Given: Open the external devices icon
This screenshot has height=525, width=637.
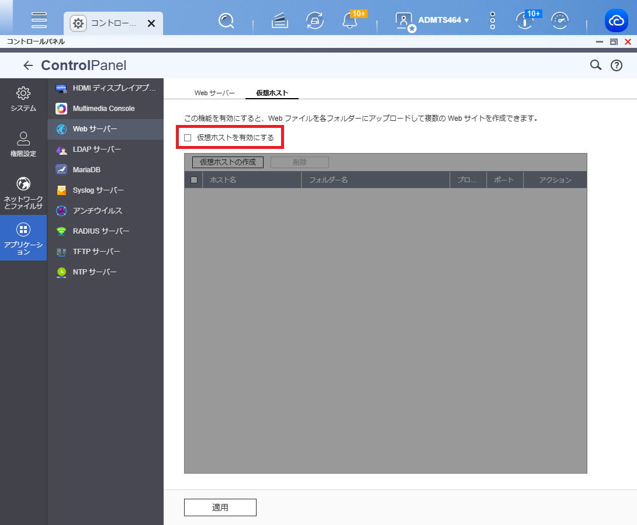Looking at the screenshot, I should (x=315, y=21).
